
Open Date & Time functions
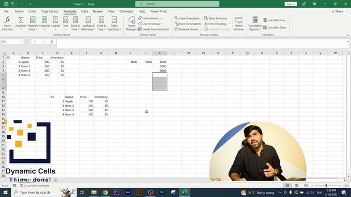point(75,24)
